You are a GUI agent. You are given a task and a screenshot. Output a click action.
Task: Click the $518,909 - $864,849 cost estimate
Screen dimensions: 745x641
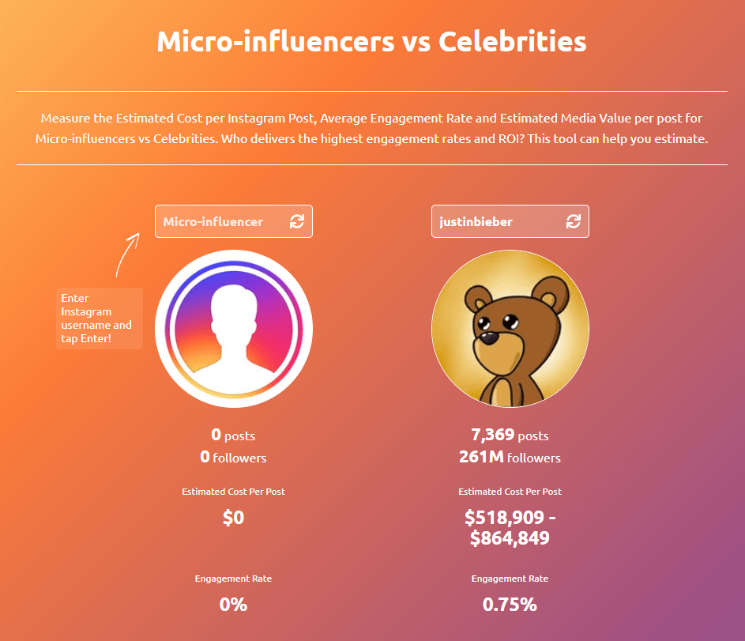pyautogui.click(x=510, y=529)
